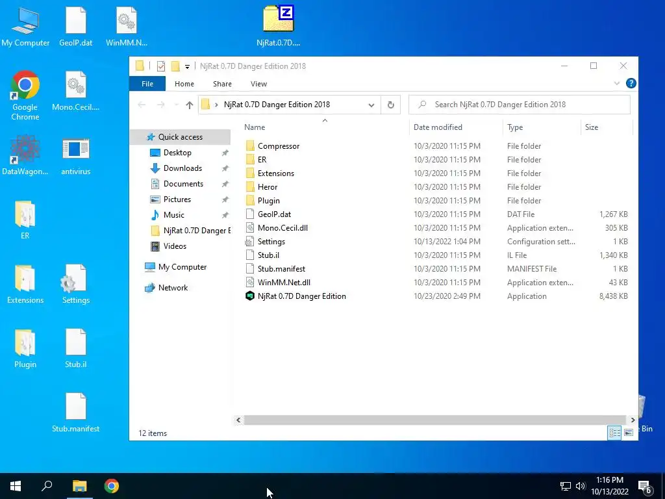Image resolution: width=665 pixels, height=499 pixels.
Task: Click the New folder icon in Explorer's title bar
Action: (x=175, y=66)
